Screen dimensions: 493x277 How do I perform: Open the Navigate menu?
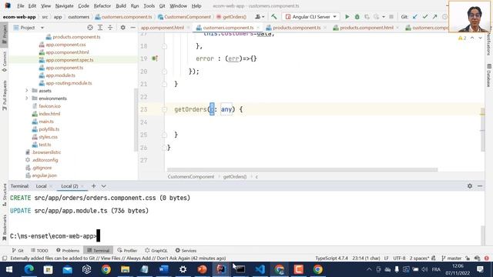pos(64,5)
